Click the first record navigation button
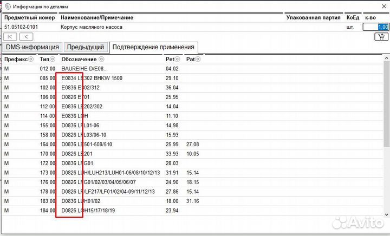390x236 pixels. tap(10, 37)
